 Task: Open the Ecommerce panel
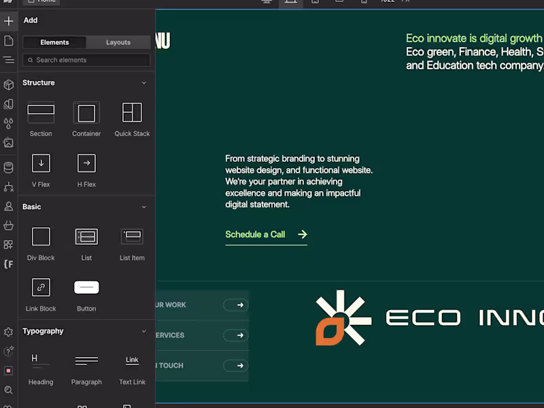pos(9,224)
